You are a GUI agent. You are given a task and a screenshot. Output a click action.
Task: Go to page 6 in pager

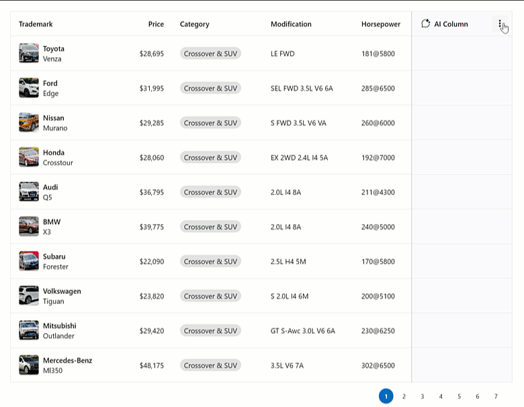(x=478, y=396)
